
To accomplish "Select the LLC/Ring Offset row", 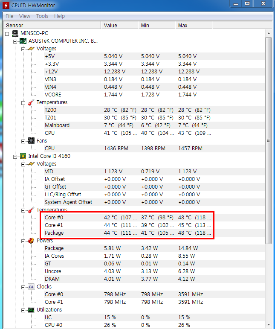I will (154, 195).
